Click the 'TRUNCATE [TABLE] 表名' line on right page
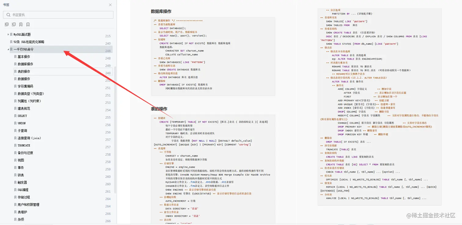 click(x=341, y=150)
